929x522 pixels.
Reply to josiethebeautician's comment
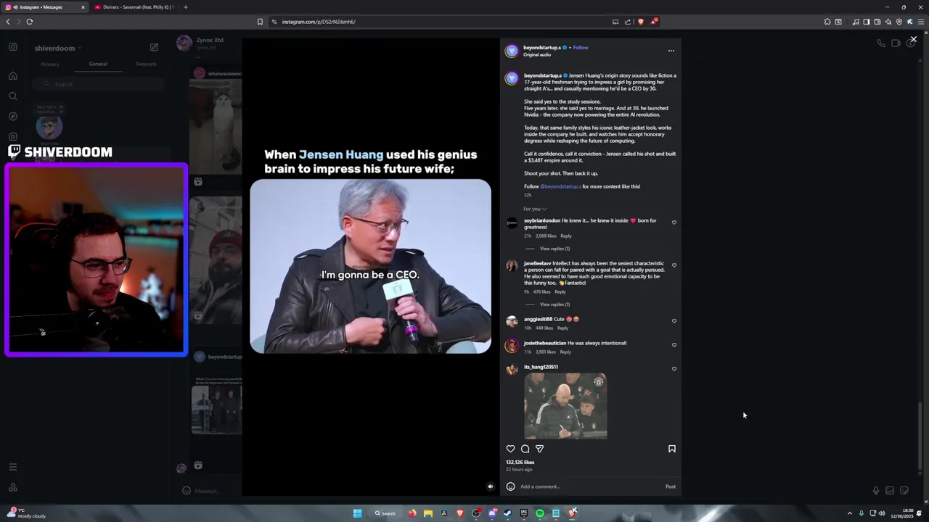565,352
